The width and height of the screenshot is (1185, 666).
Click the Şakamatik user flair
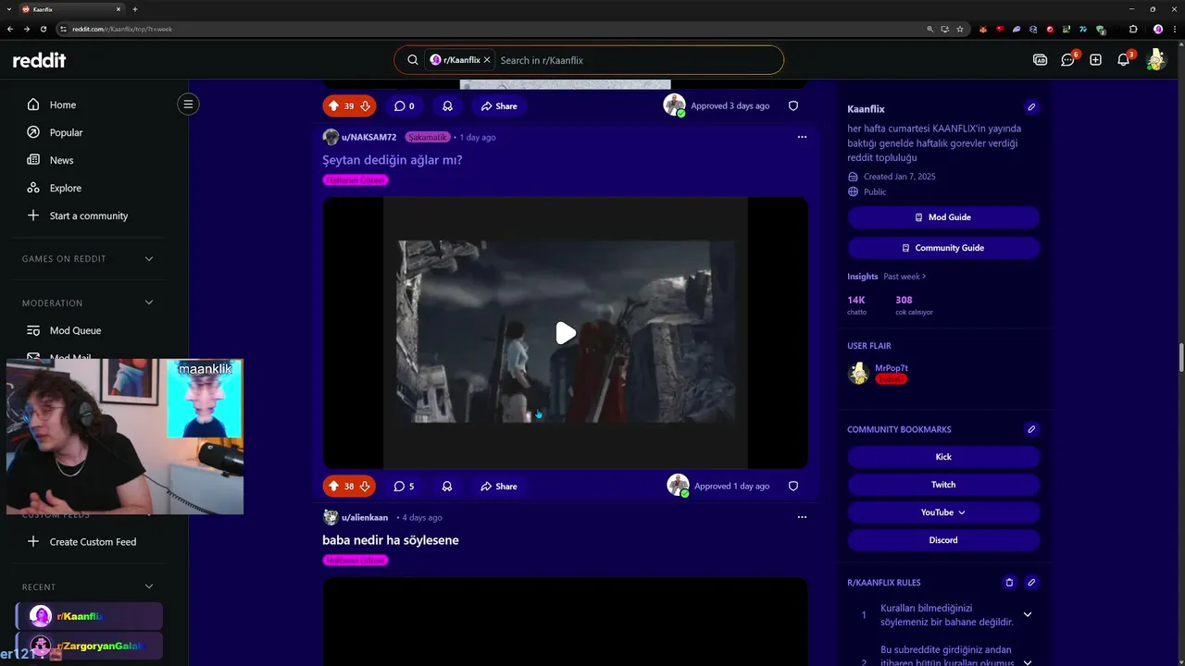tap(428, 137)
